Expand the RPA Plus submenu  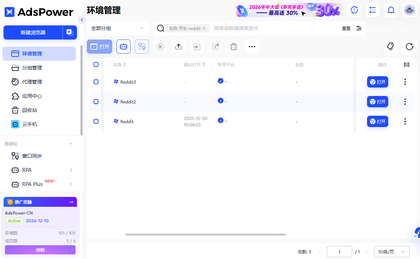tap(71, 184)
